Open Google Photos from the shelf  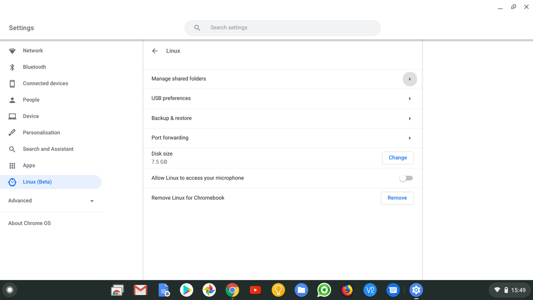point(209,290)
